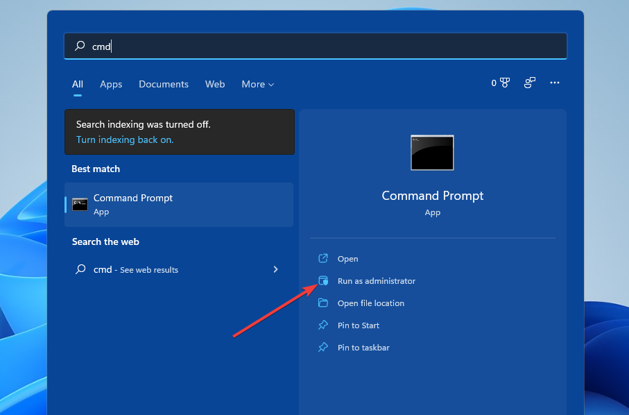This screenshot has width=629, height=415.
Task: Switch to the All tab
Action: pyautogui.click(x=78, y=84)
